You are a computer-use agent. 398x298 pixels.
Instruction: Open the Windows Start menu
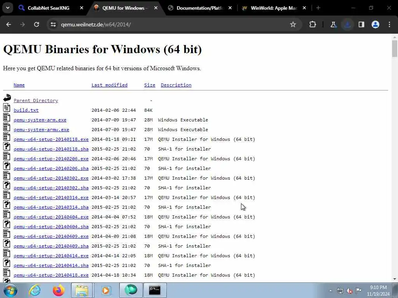[10, 290]
